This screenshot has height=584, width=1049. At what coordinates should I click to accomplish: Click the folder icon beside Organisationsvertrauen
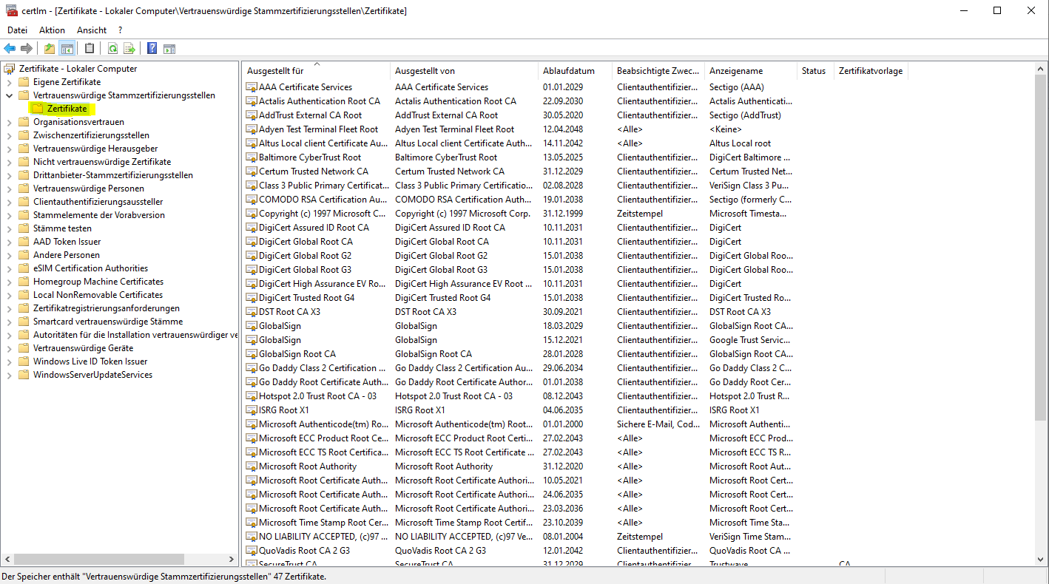24,122
